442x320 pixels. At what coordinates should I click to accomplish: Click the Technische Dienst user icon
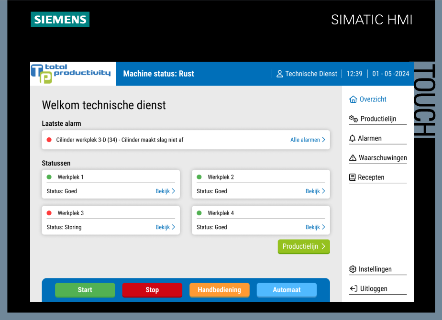280,74
